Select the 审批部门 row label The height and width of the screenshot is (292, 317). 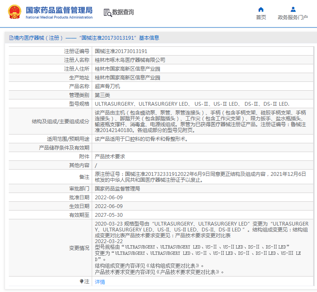79,188
